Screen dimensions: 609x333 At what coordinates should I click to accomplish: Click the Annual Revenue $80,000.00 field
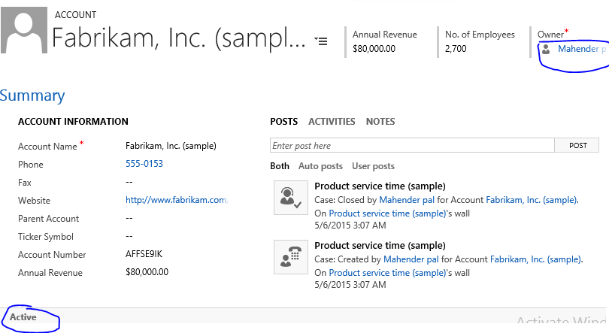pyautogui.click(x=147, y=272)
